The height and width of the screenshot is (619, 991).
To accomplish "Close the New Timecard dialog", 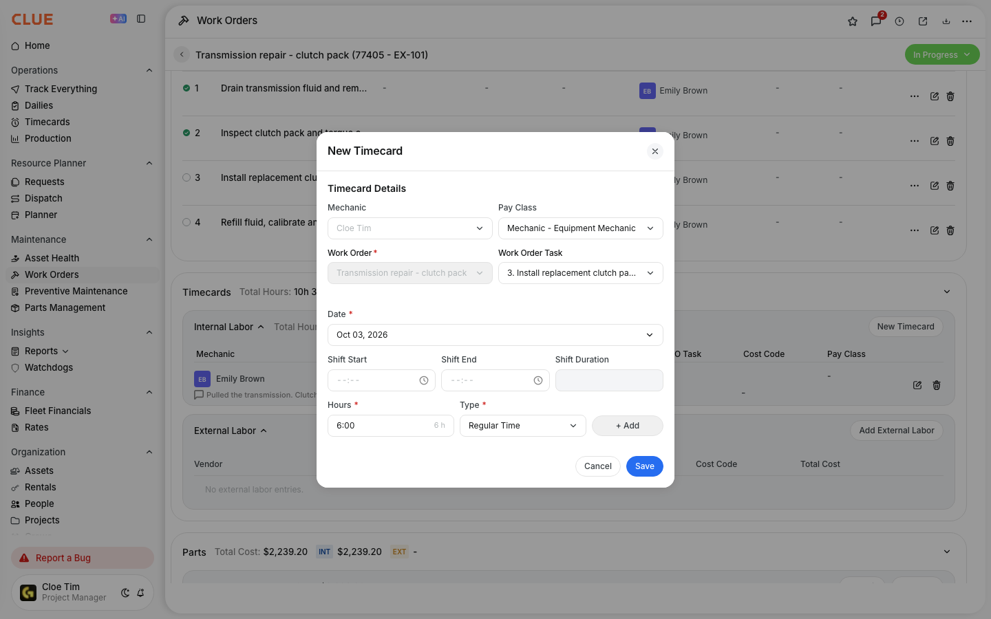I will 655,151.
